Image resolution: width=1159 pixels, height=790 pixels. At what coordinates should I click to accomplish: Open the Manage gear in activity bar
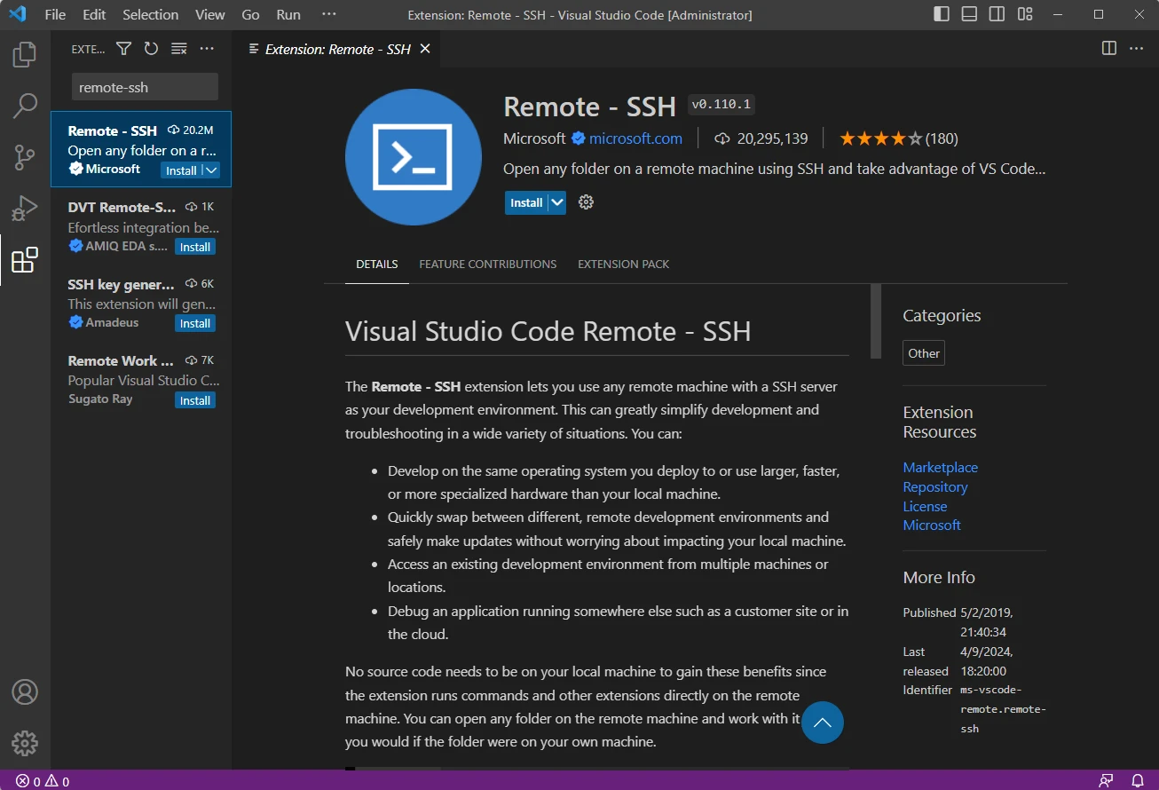click(25, 743)
